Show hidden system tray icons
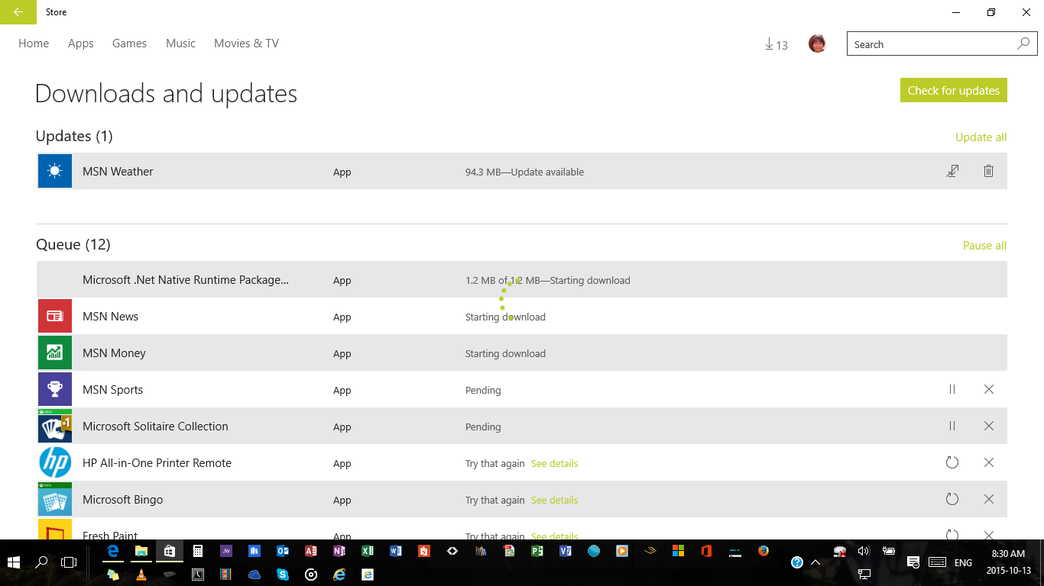 (x=815, y=562)
